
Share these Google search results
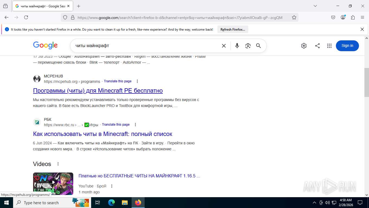tap(317, 46)
